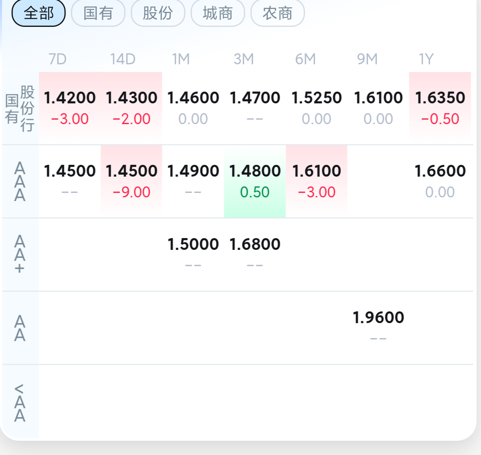Click the 3M column header
481x455 pixels.
point(244,59)
